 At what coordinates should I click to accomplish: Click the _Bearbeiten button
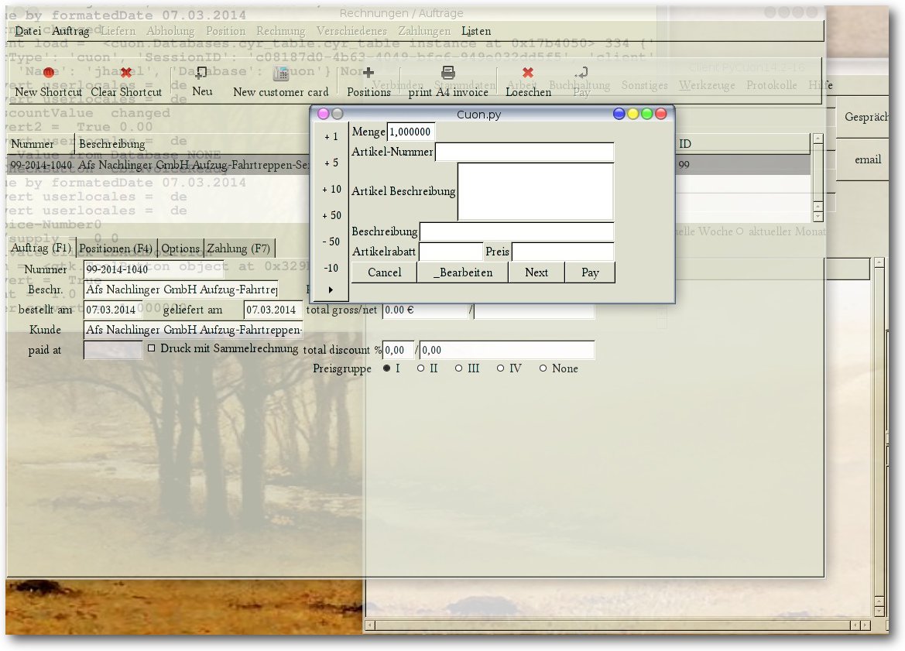463,272
